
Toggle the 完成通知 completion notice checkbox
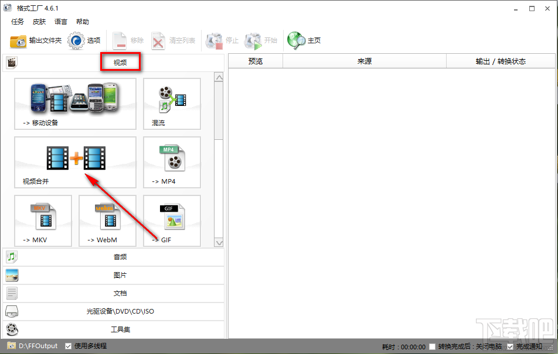click(510, 346)
